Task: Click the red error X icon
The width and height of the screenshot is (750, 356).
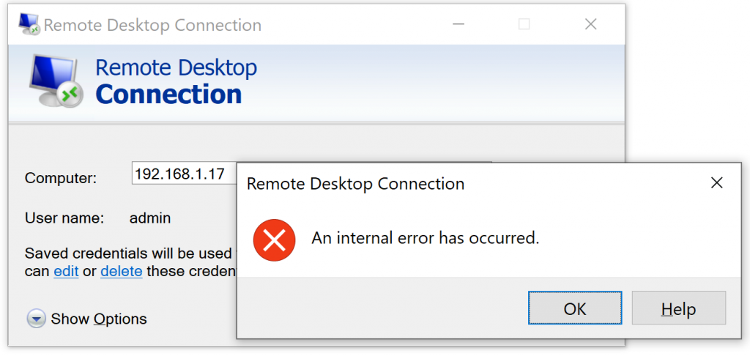Action: (x=274, y=240)
